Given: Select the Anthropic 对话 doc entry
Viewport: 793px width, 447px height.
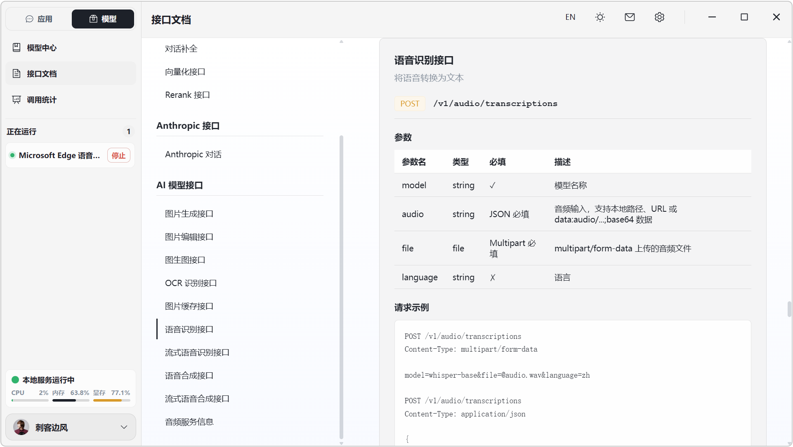Looking at the screenshot, I should pyautogui.click(x=193, y=154).
